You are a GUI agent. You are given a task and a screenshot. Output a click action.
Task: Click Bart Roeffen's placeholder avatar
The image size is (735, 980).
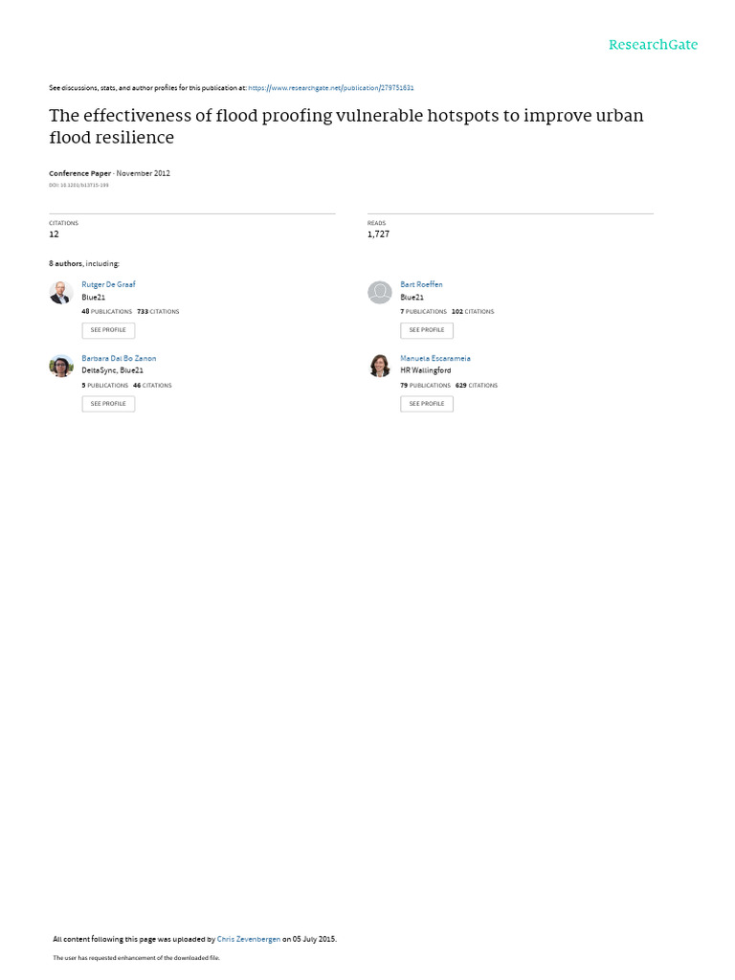[x=379, y=293]
